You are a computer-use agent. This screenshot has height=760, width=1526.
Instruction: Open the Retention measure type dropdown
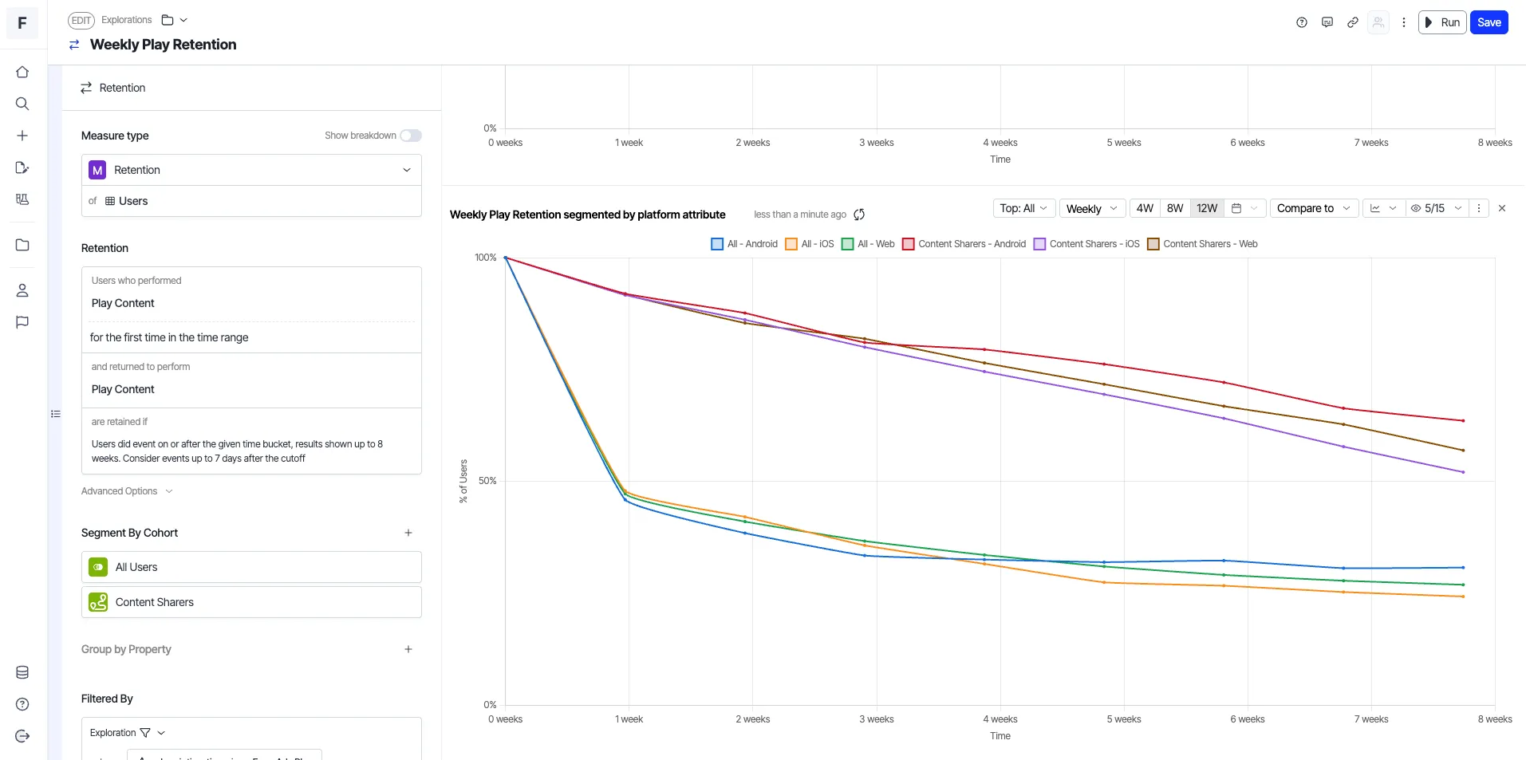tap(251, 170)
